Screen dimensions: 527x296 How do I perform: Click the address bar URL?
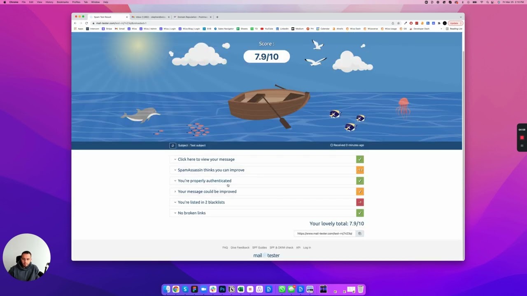(x=121, y=23)
